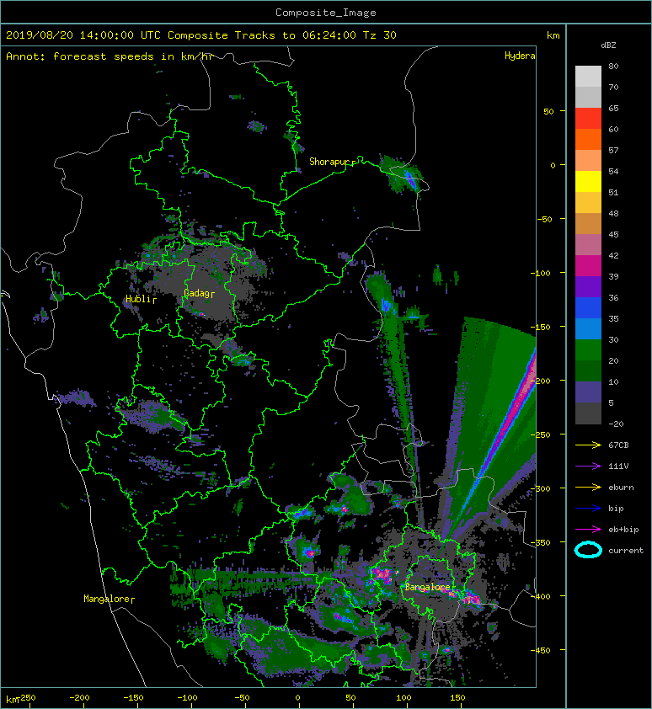Click the Hydera label at map corner
The height and width of the screenshot is (709, 652).
[520, 56]
